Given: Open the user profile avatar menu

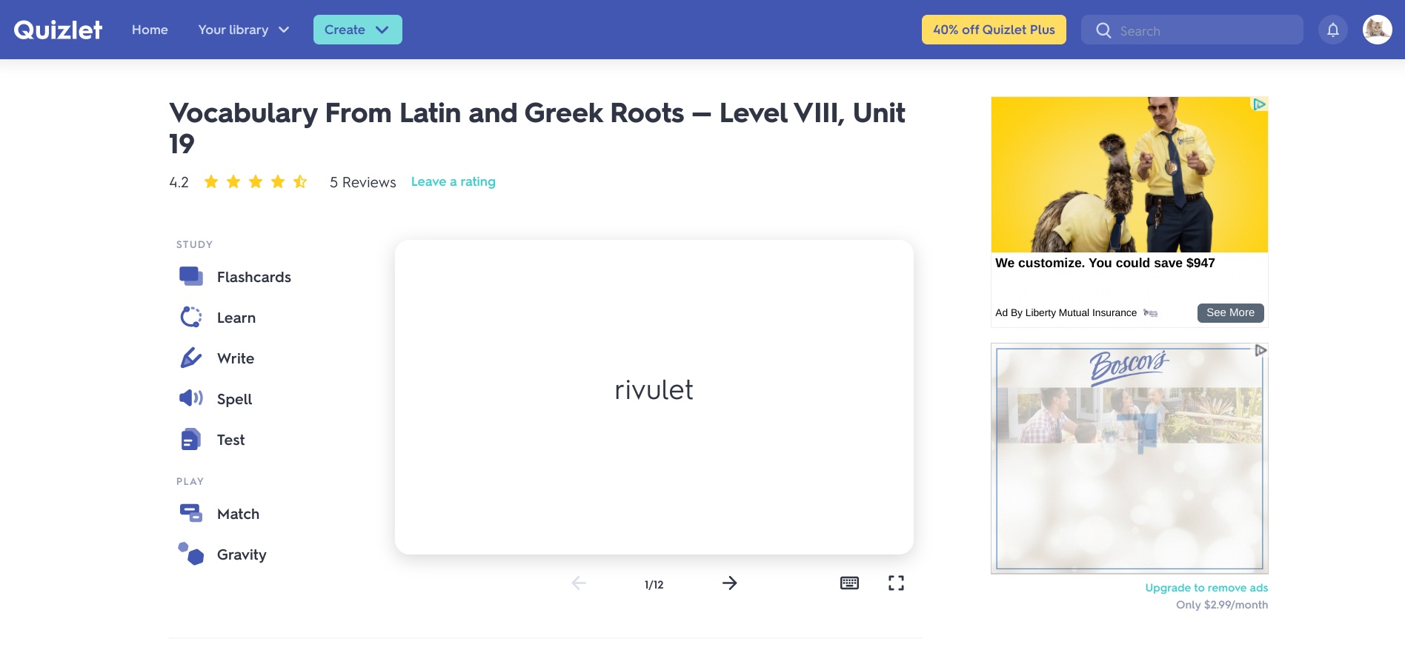Looking at the screenshot, I should (x=1377, y=30).
